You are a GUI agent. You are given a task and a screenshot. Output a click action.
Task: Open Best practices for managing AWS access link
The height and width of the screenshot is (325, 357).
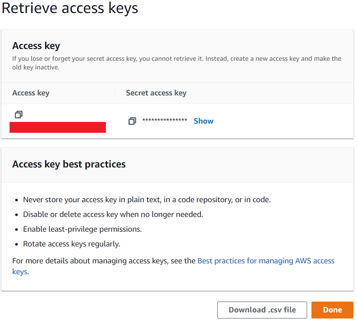pos(266,260)
